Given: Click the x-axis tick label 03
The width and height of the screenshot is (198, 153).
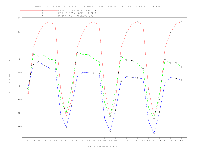Looking at the screenshot, I should pos(33,140).
